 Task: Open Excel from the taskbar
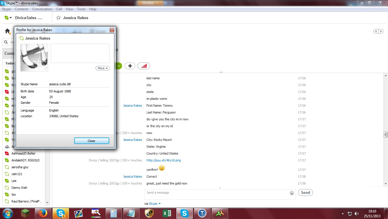point(167,213)
